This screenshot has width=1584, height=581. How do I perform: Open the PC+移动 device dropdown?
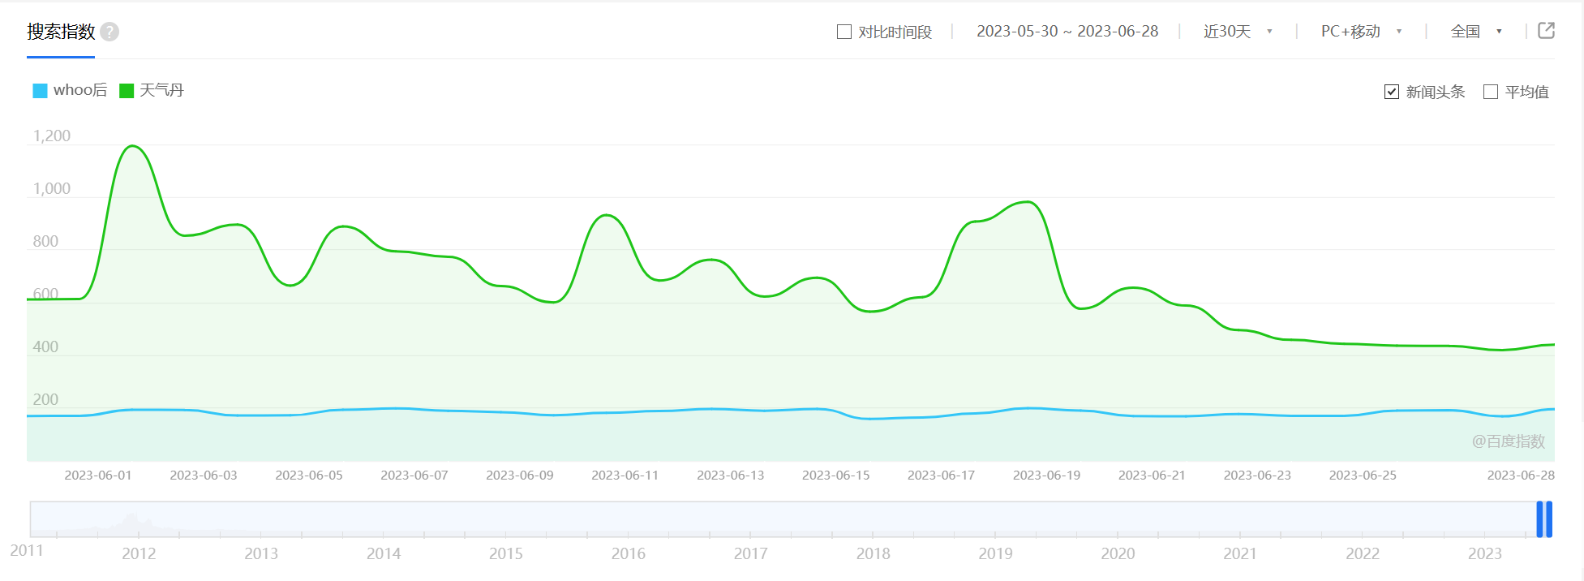click(x=1361, y=32)
